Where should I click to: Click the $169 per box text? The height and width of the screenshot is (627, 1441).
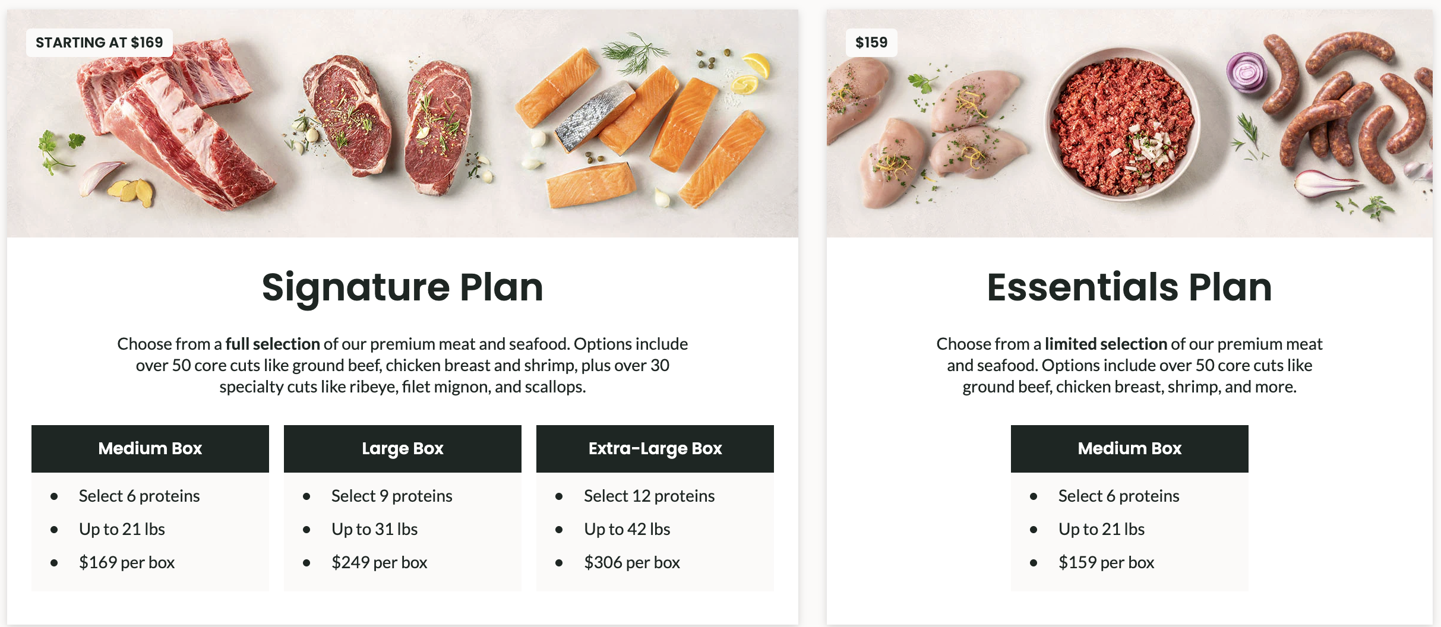pos(127,562)
